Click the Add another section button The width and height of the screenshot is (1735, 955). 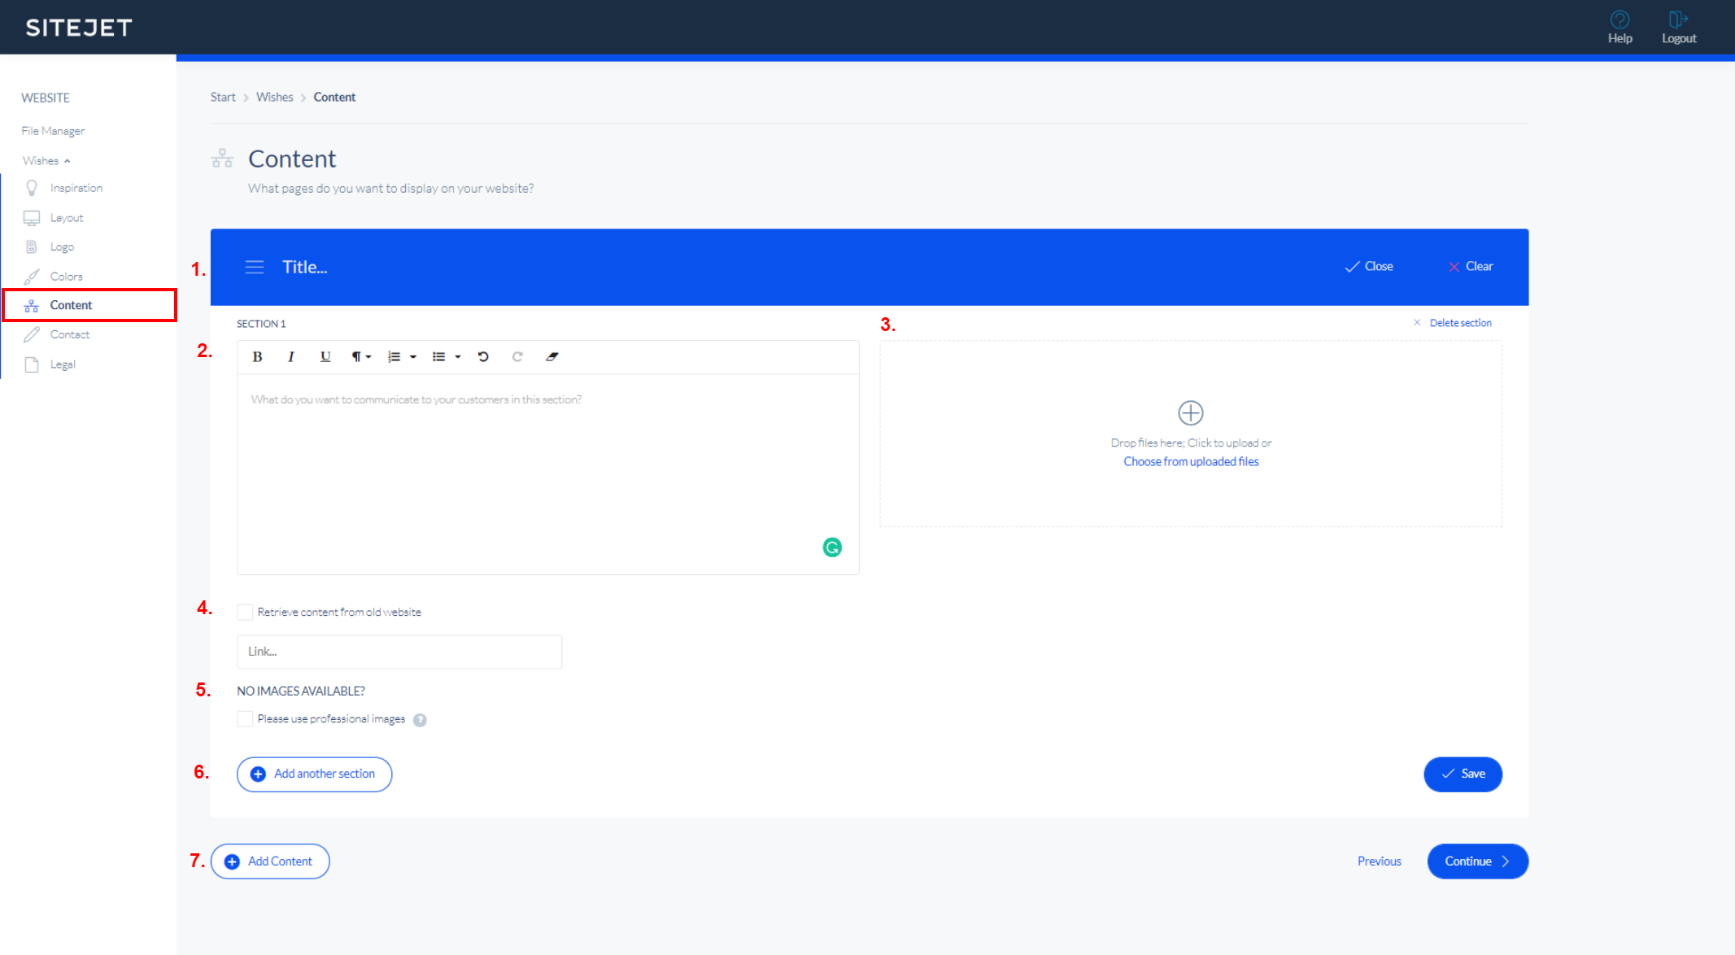click(x=314, y=774)
